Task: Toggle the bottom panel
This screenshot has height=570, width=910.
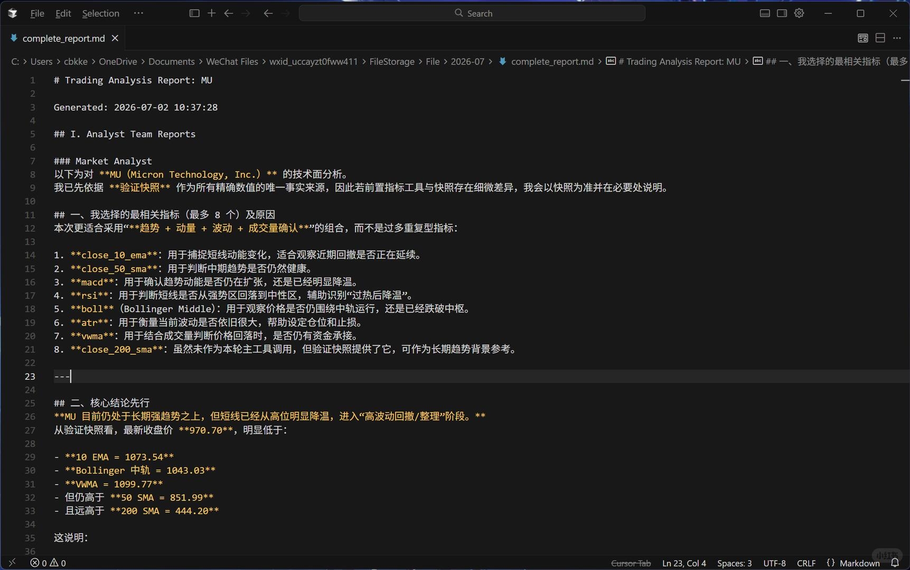Action: click(x=765, y=13)
